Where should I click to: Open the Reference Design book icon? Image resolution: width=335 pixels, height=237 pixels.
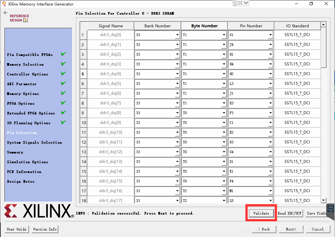(x=25, y=20)
